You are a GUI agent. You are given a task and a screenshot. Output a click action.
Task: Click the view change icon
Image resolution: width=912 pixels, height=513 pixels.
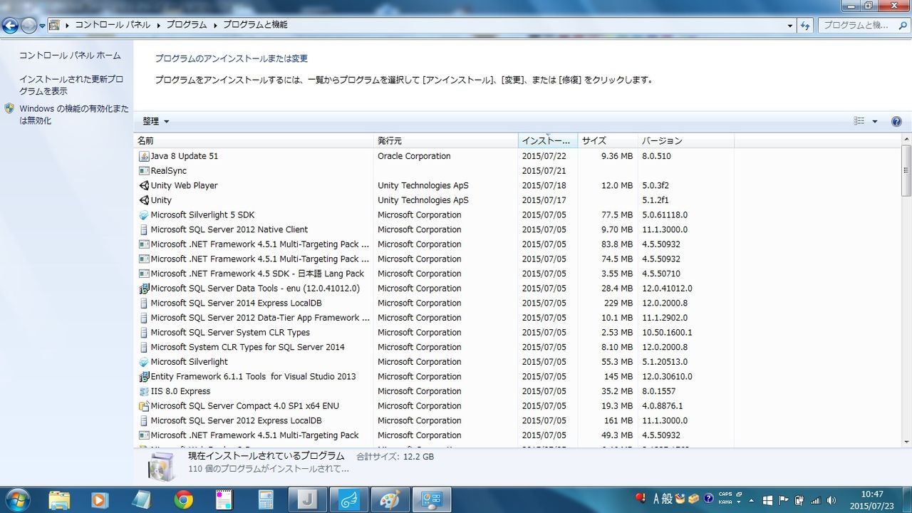(x=859, y=122)
